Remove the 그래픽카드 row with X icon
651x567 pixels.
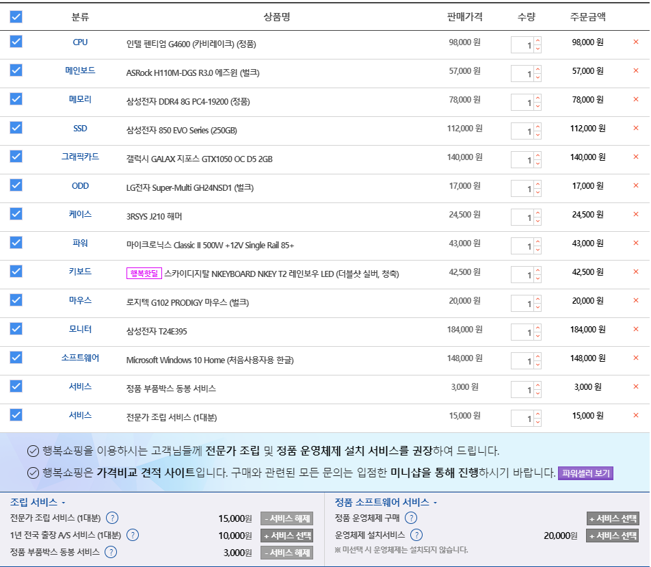pyautogui.click(x=636, y=157)
